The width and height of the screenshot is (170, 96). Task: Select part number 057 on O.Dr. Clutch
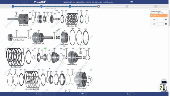(x=78, y=11)
